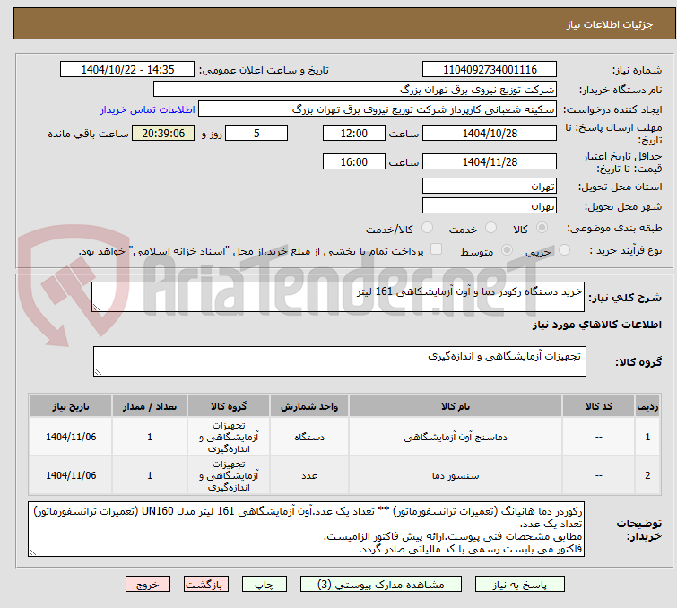
Task: Open اطلاعات تماس خریدار link
Action: [148, 109]
